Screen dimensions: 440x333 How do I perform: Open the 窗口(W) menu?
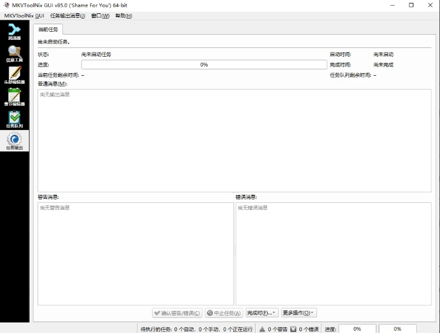100,16
